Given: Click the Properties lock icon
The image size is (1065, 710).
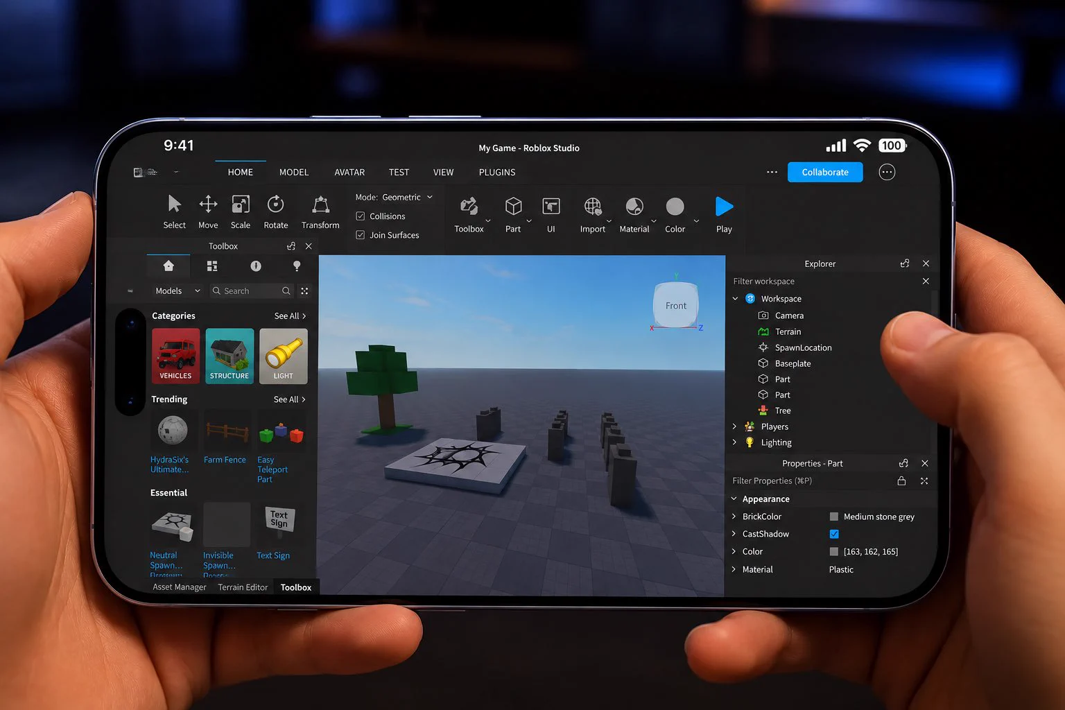Looking at the screenshot, I should 901,480.
